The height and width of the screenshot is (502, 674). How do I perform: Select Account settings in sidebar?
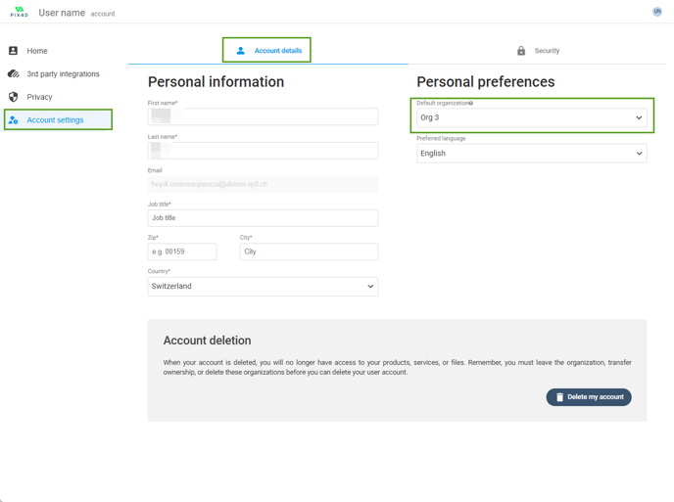click(x=59, y=119)
